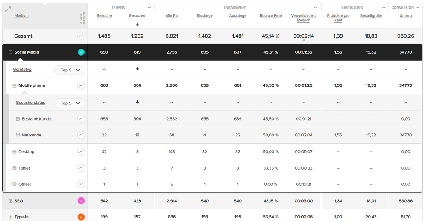Open Top 5 dropdown next to Besucherstatus
The height and width of the screenshot is (221, 425).
tap(70, 103)
